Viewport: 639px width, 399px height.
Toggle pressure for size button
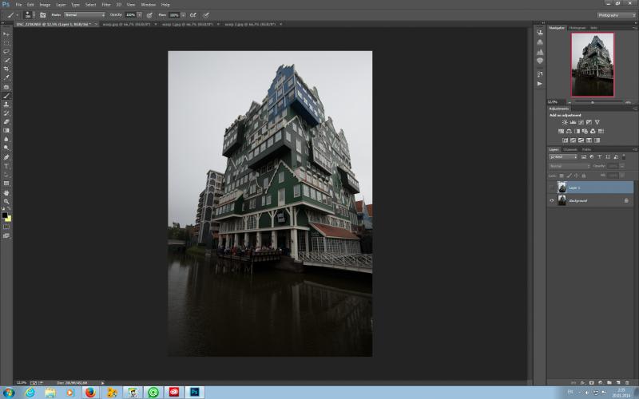pos(206,15)
